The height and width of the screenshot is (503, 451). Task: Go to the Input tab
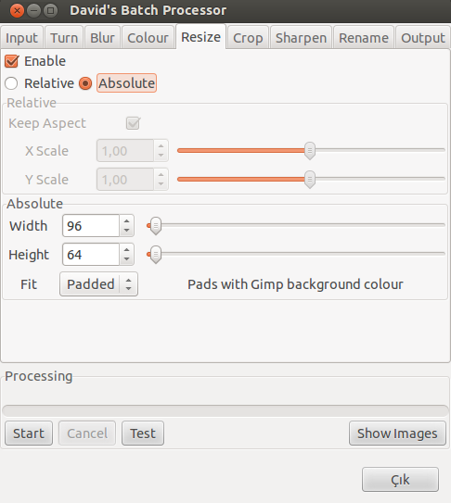(21, 38)
